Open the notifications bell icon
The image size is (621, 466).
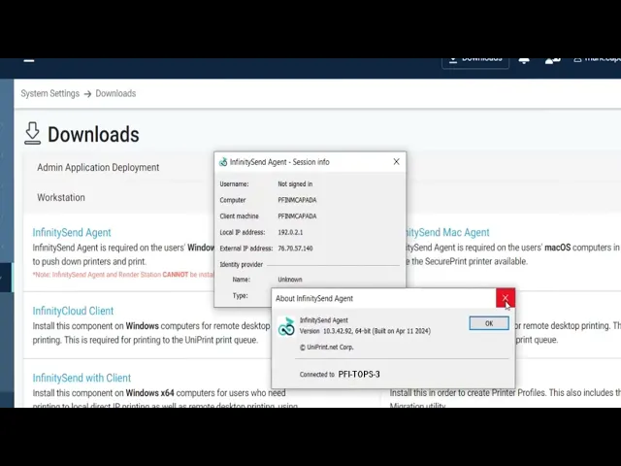click(x=524, y=60)
